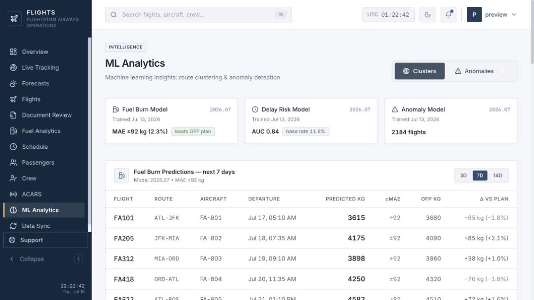The width and height of the screenshot is (534, 300).
Task: Click the INTELLIGENCE badge
Action: (x=126, y=47)
